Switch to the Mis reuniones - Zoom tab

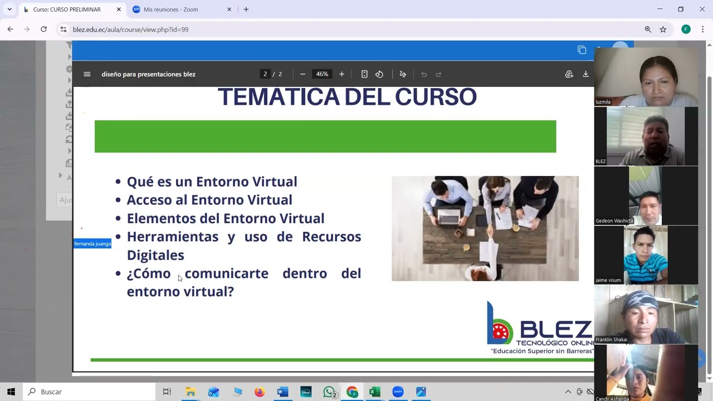pyautogui.click(x=170, y=9)
